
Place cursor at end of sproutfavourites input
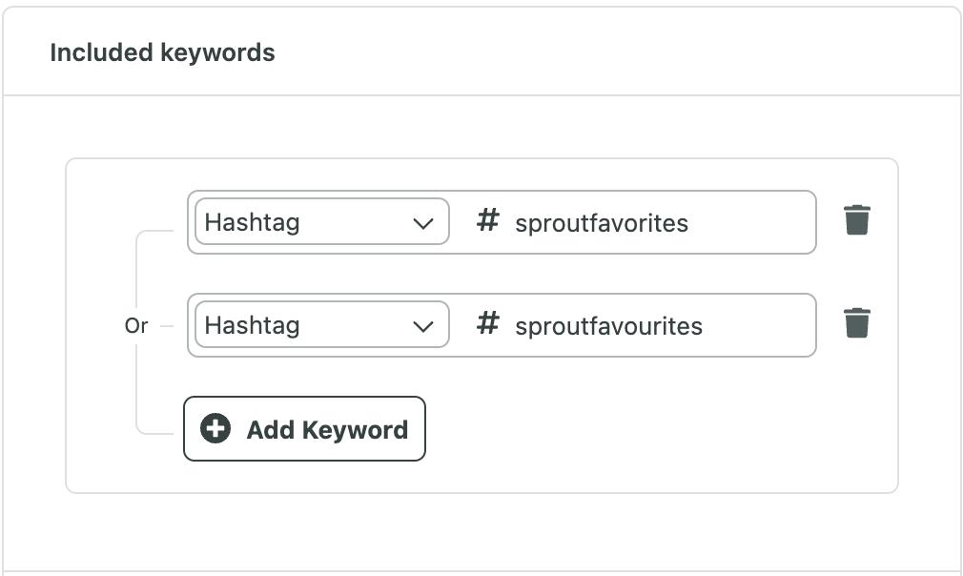coord(757,326)
